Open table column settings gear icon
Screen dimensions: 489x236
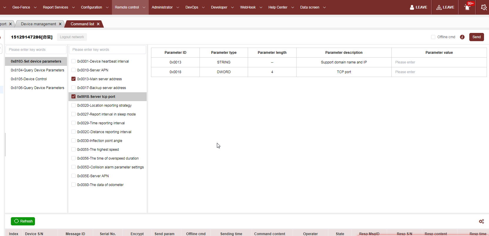[481, 221]
